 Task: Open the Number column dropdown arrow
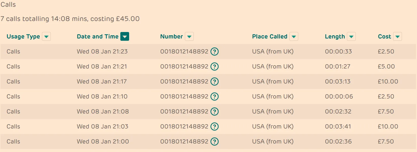(189, 36)
